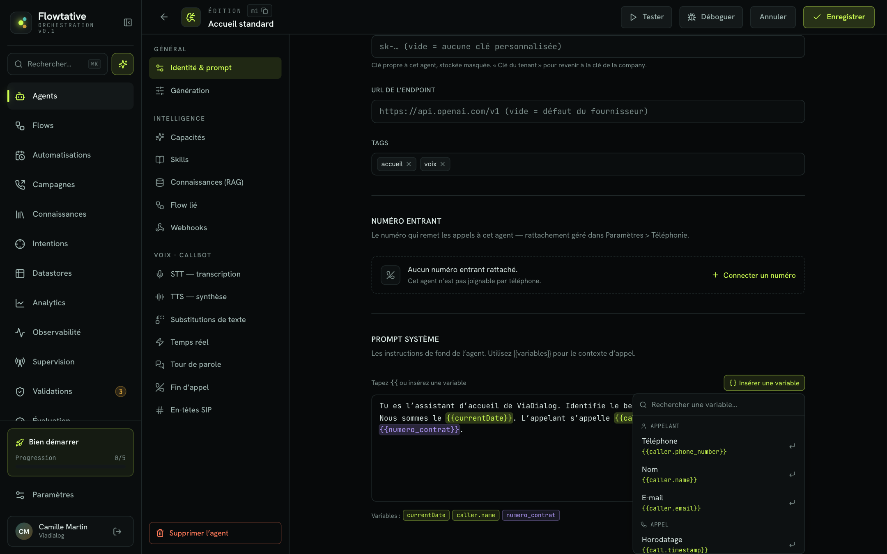Open Fin d'appel settings
Viewport: 887px width, 554px height.
pos(215,387)
